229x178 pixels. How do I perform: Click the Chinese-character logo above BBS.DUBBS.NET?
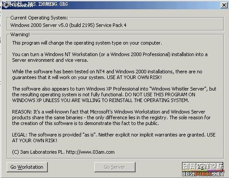pos(203,167)
